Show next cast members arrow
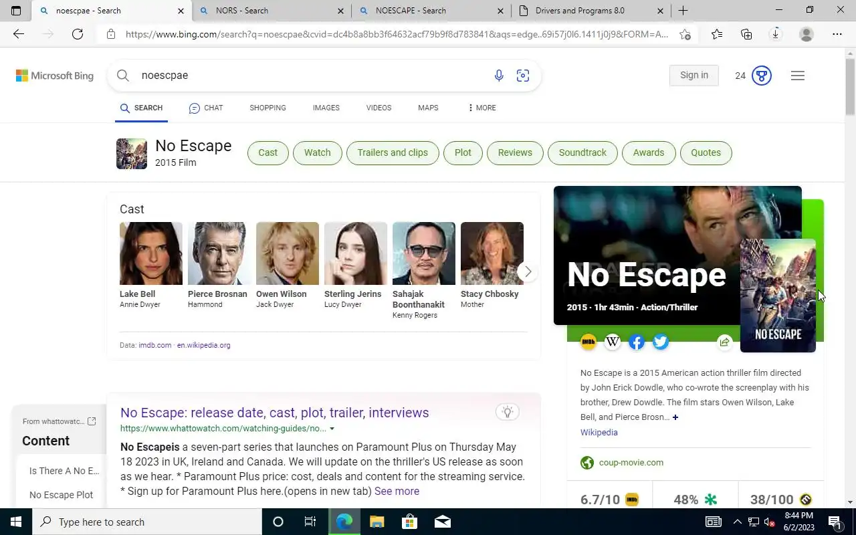Screen dimensions: 856x535 coord(528,272)
